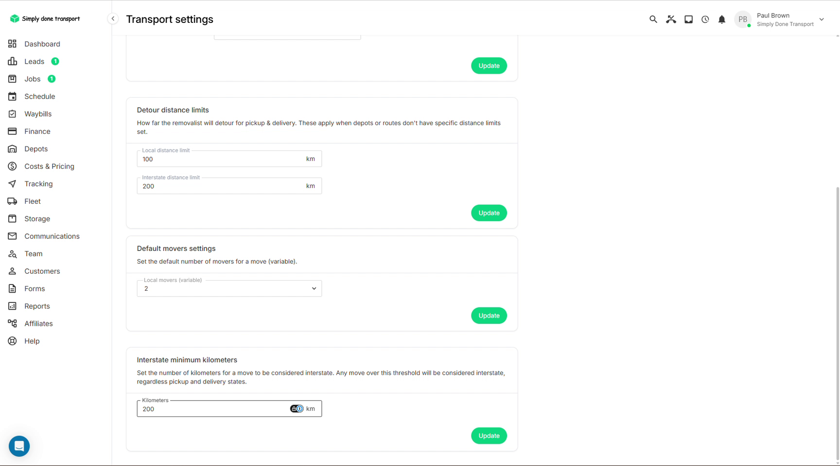Open Customers menu item
This screenshot has height=466, width=840.
[x=42, y=271]
